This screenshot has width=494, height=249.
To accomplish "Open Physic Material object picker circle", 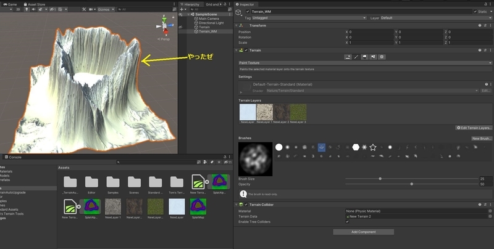I will (490, 211).
